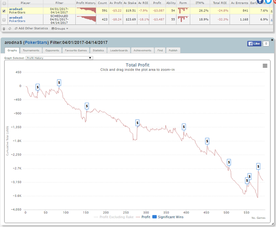Open arodnaS player link in first row
276x227 pixels.
(x=16, y=9)
